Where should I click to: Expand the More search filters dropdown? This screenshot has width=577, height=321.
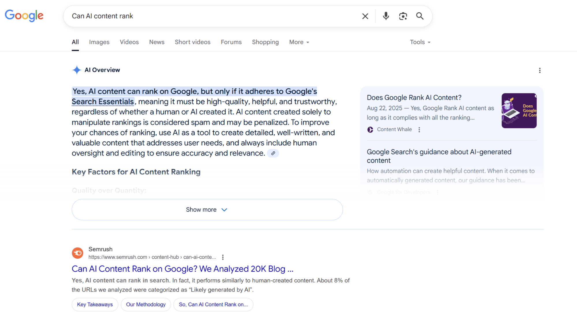coord(299,42)
